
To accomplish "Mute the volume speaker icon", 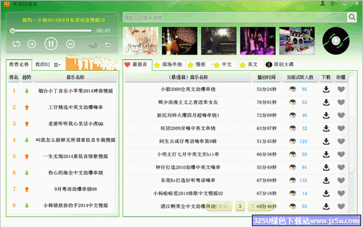I will tap(93, 45).
